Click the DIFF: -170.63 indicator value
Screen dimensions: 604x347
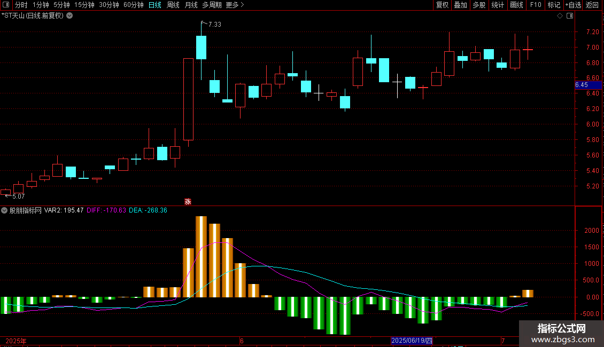coord(106,210)
